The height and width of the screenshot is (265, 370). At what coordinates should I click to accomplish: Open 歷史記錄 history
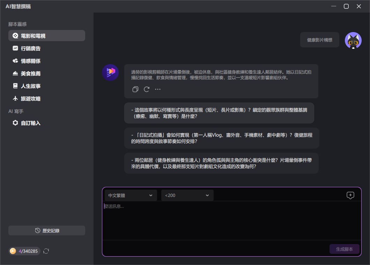[46, 230]
